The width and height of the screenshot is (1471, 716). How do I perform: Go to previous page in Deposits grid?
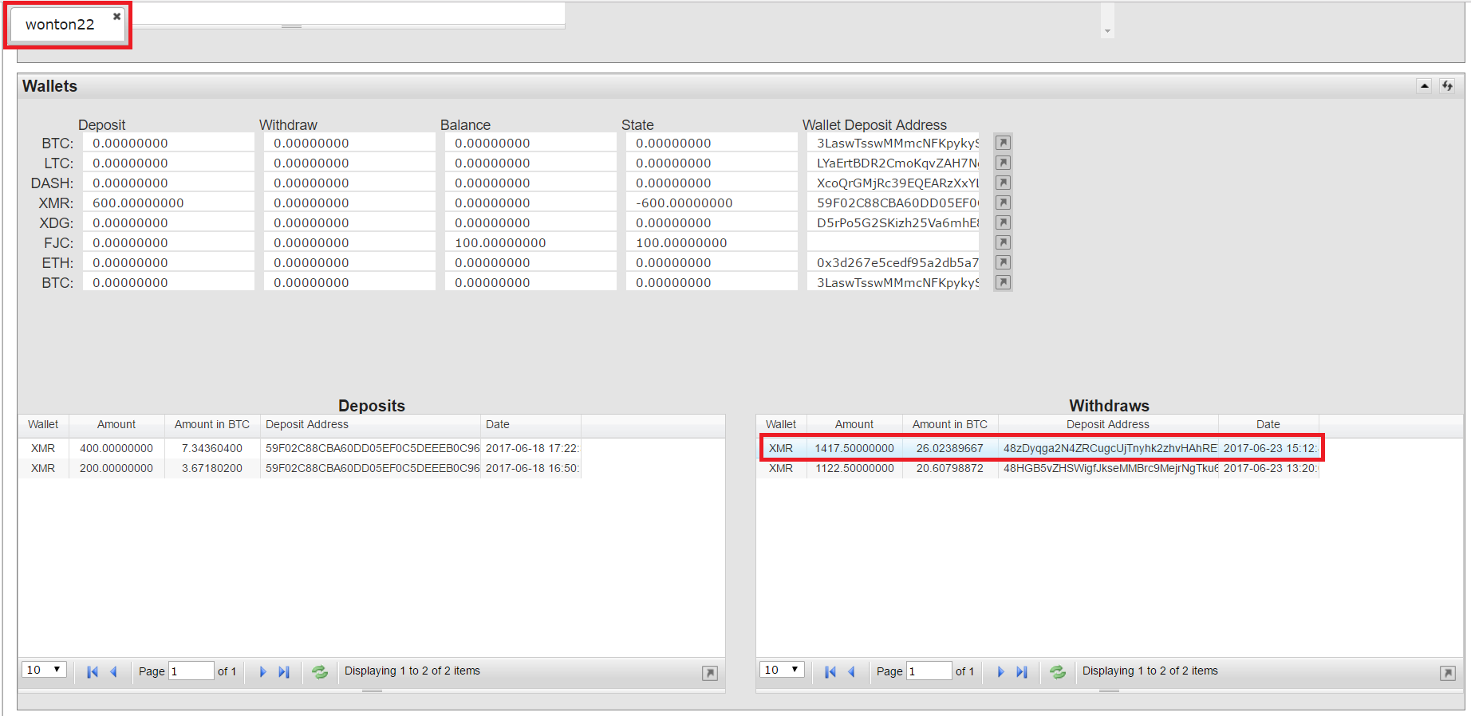(x=113, y=671)
